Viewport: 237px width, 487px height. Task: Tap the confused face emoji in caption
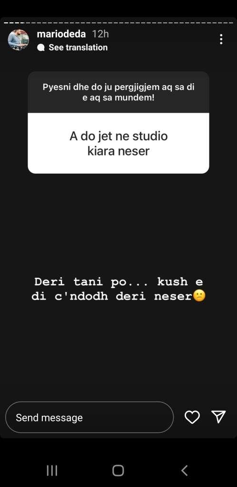tap(199, 296)
